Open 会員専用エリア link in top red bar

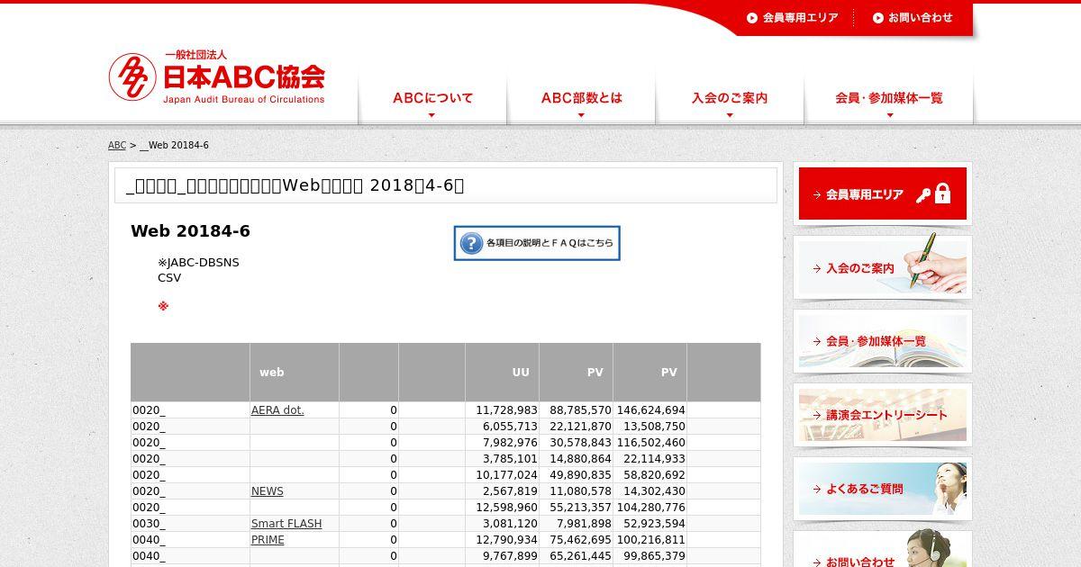pyautogui.click(x=800, y=17)
